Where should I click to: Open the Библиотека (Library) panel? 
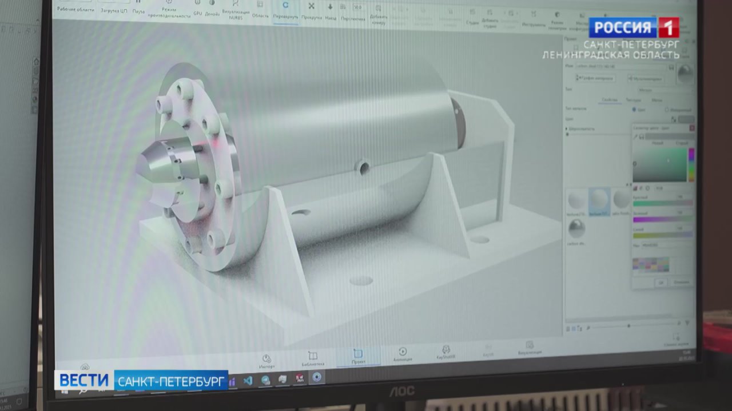(313, 357)
